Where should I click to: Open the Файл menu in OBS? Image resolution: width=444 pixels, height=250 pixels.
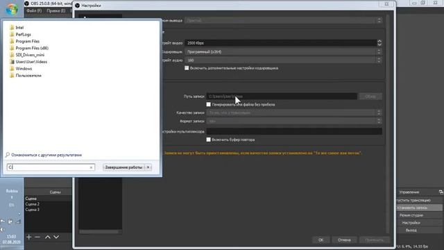pos(34,11)
